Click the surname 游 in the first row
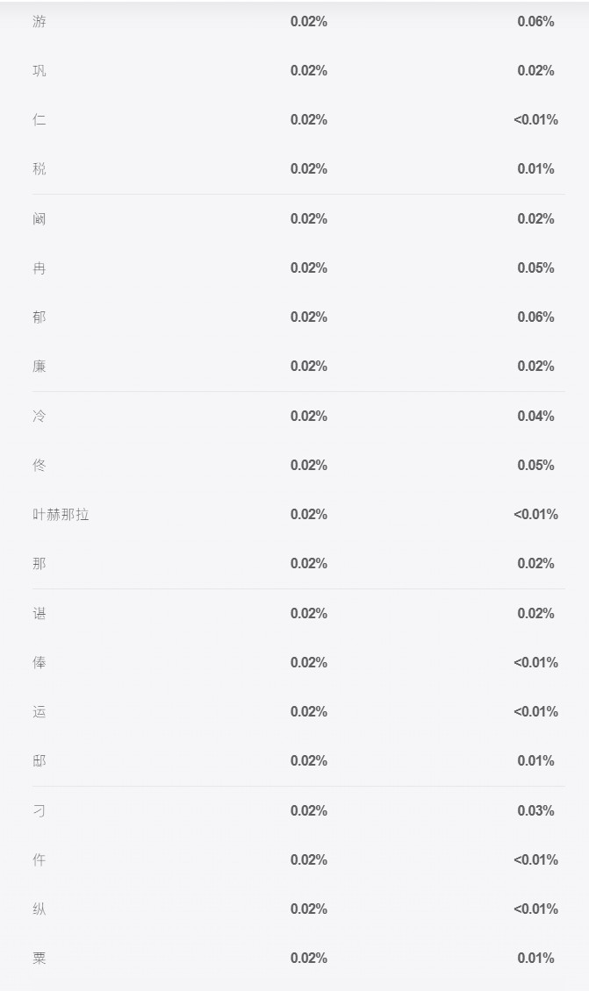This screenshot has width=589, height=991. pos(40,22)
